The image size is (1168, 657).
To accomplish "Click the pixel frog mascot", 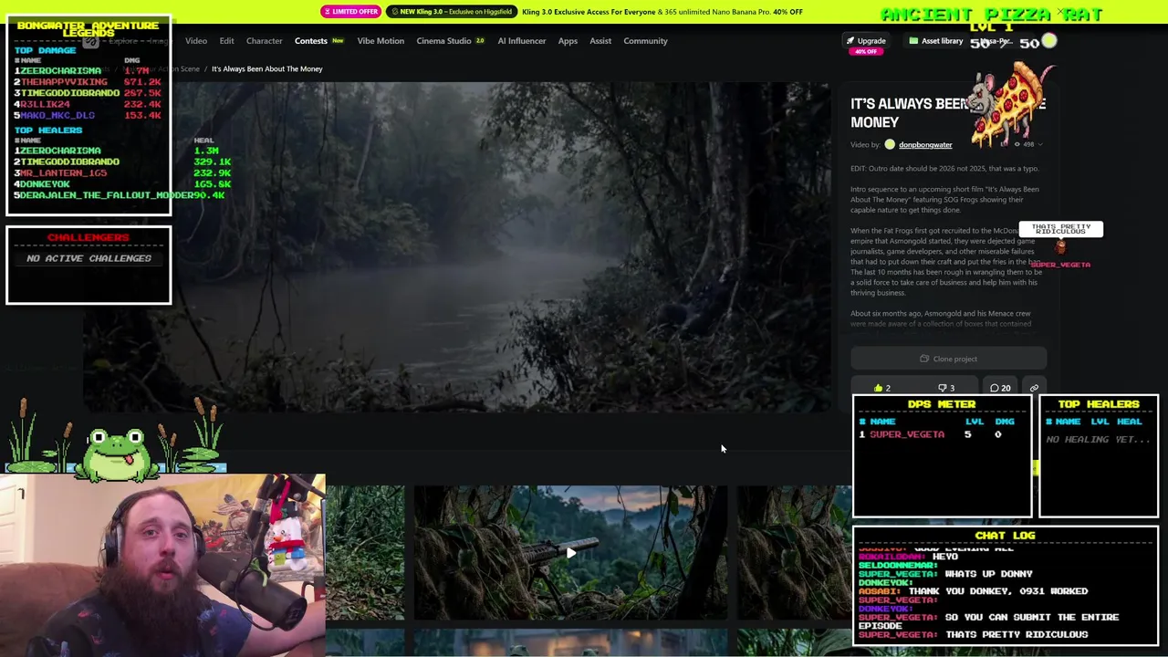I will coord(118,454).
